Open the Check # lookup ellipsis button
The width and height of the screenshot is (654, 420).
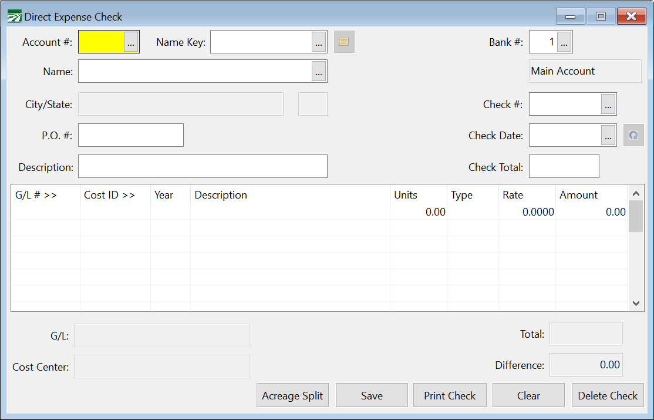click(608, 104)
